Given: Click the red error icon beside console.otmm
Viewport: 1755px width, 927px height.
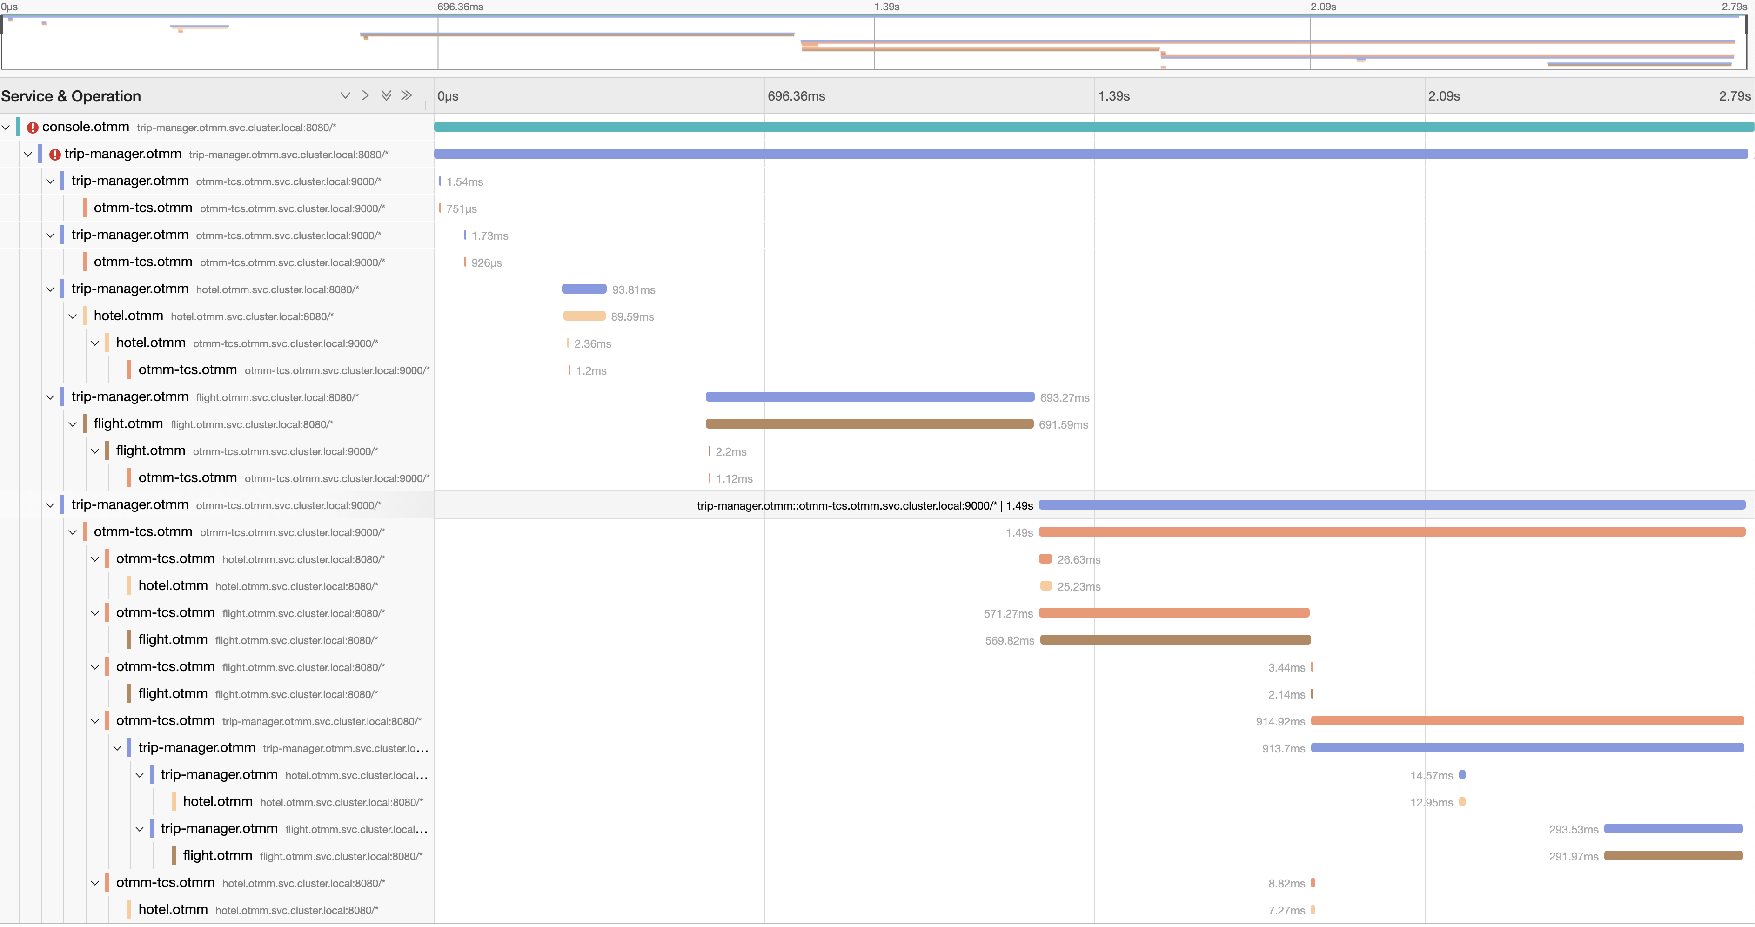Looking at the screenshot, I should click(32, 128).
